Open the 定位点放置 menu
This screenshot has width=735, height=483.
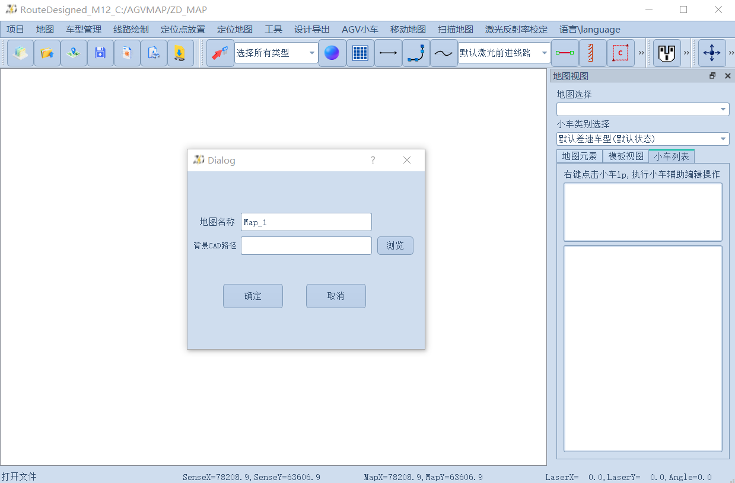click(x=183, y=30)
